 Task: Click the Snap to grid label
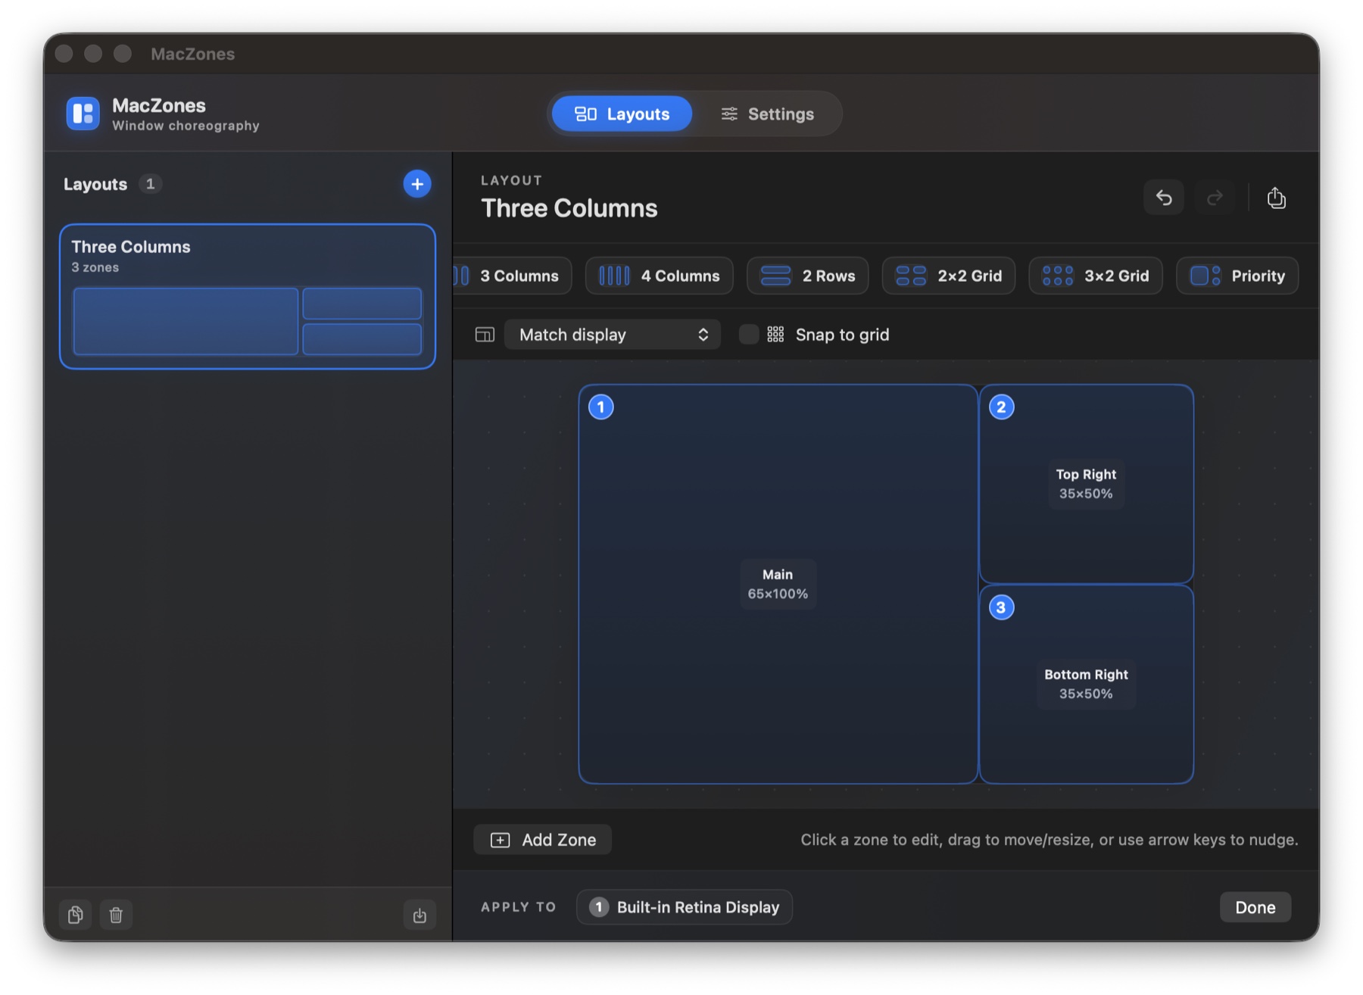tap(842, 335)
